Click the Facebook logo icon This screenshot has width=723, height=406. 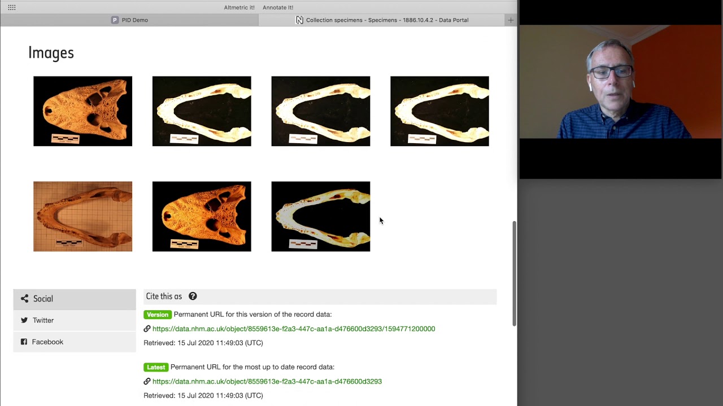coord(24,342)
